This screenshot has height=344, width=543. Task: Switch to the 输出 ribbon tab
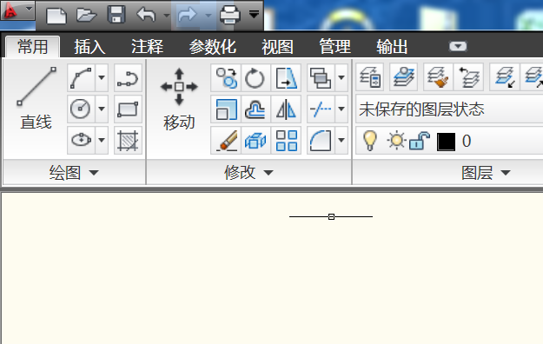392,46
